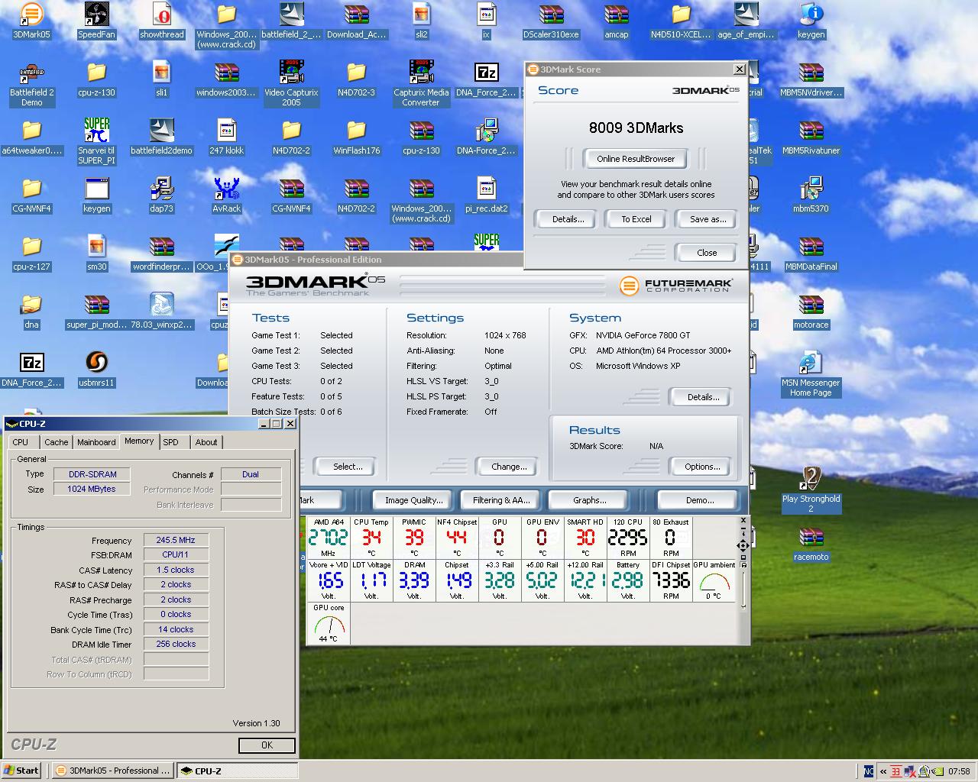Image resolution: width=978 pixels, height=782 pixels.
Task: Open the wordfinderpr archive icon
Action: coord(161,253)
